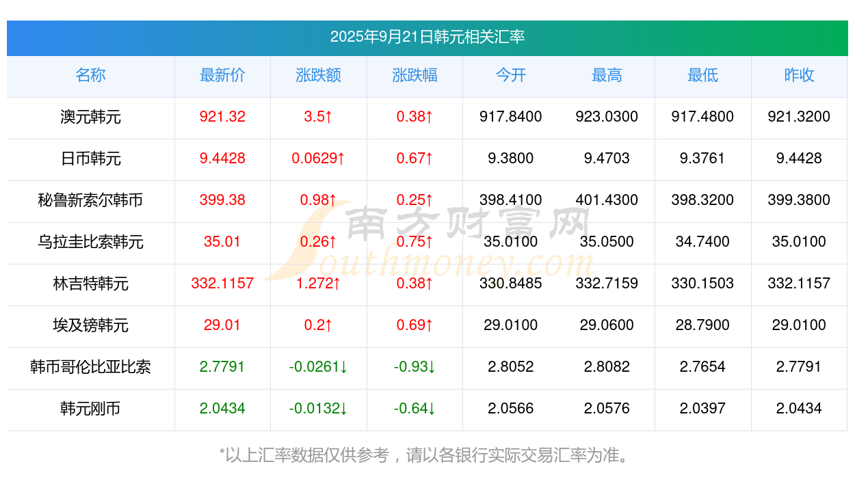Viewport: 855px width, 477px height.
Task: Select opening value 330.8485
Action: [511, 284]
